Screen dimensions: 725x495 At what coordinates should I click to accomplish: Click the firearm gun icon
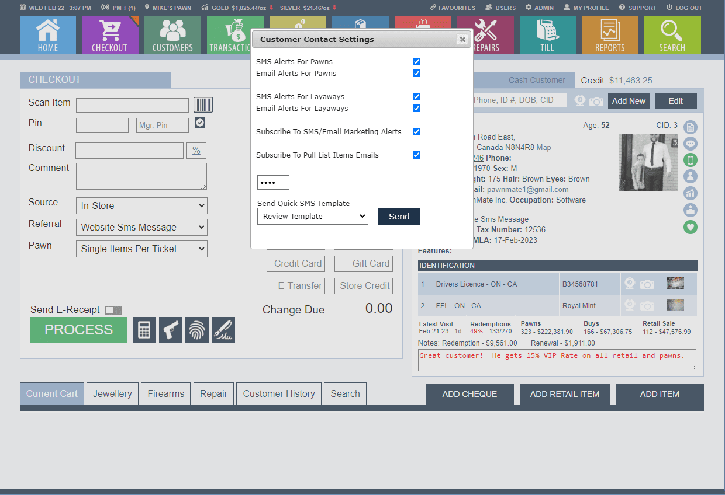click(171, 330)
